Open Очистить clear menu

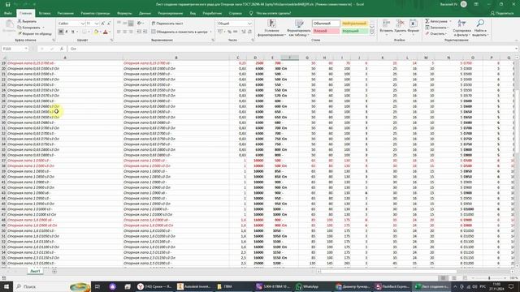click(x=435, y=33)
